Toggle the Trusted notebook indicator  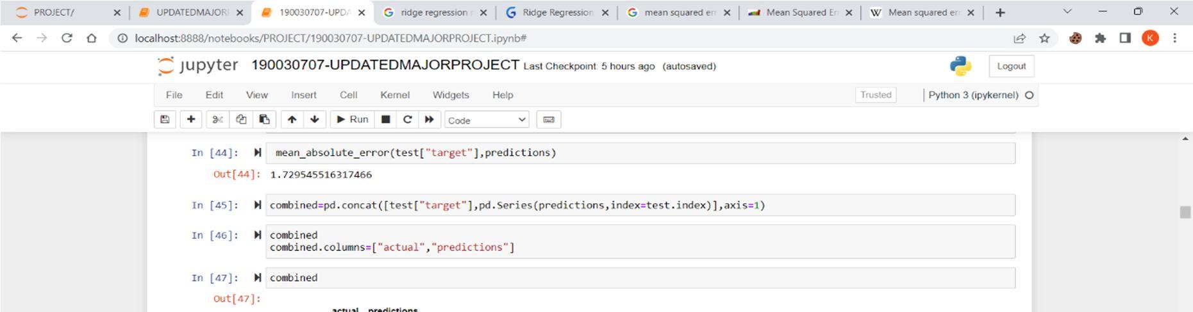click(x=876, y=95)
